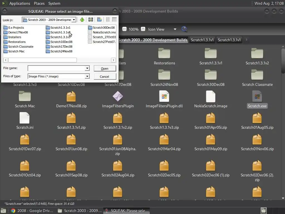Image resolution: width=285 pixels, height=214 pixels.
Task: Select NokiaScratch.image icon in file manager
Action: tap(211, 99)
